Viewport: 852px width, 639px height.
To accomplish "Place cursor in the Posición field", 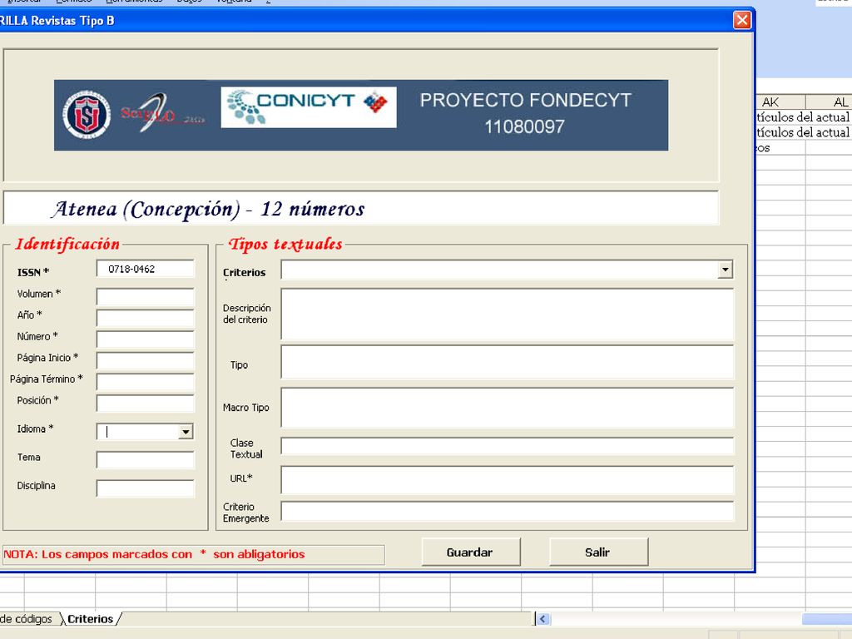I will click(145, 404).
